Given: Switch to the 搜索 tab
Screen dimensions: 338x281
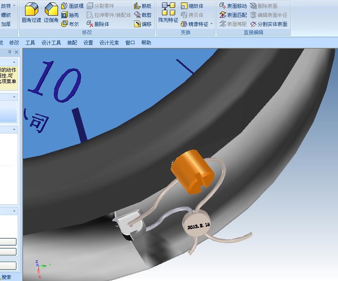Looking at the screenshot, I should click(6, 277).
